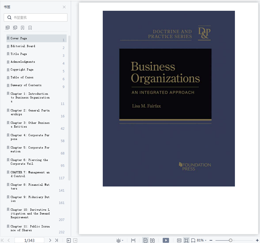Open Summary of Contents bookmark

click(36, 85)
